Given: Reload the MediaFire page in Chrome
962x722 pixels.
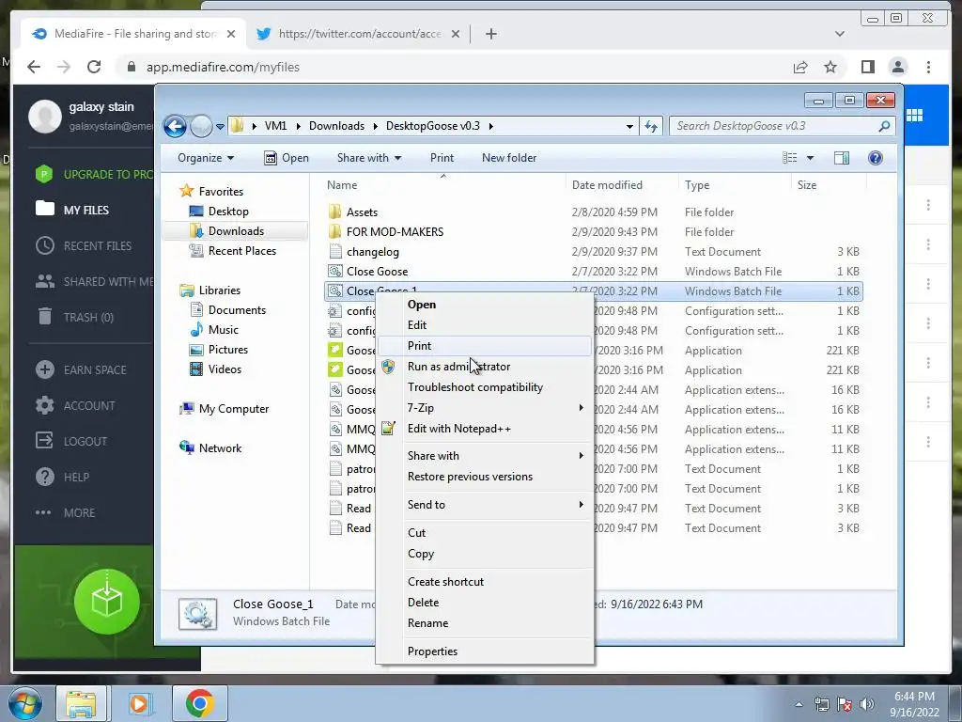Looking at the screenshot, I should coord(94,67).
